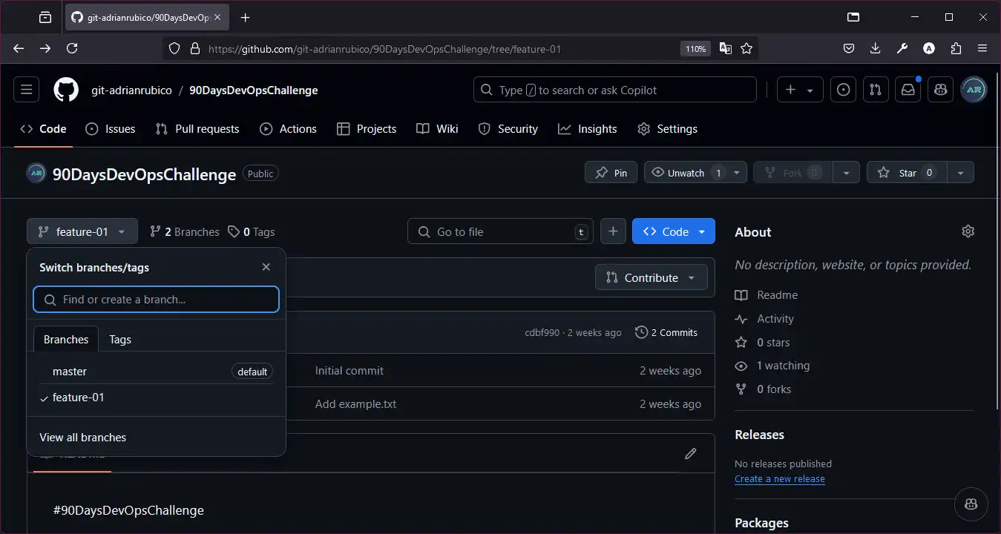
Task: Click the Find or create a branch field
Action: click(x=157, y=300)
